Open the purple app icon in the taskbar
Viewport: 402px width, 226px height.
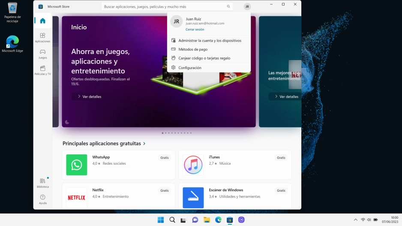coord(241,220)
